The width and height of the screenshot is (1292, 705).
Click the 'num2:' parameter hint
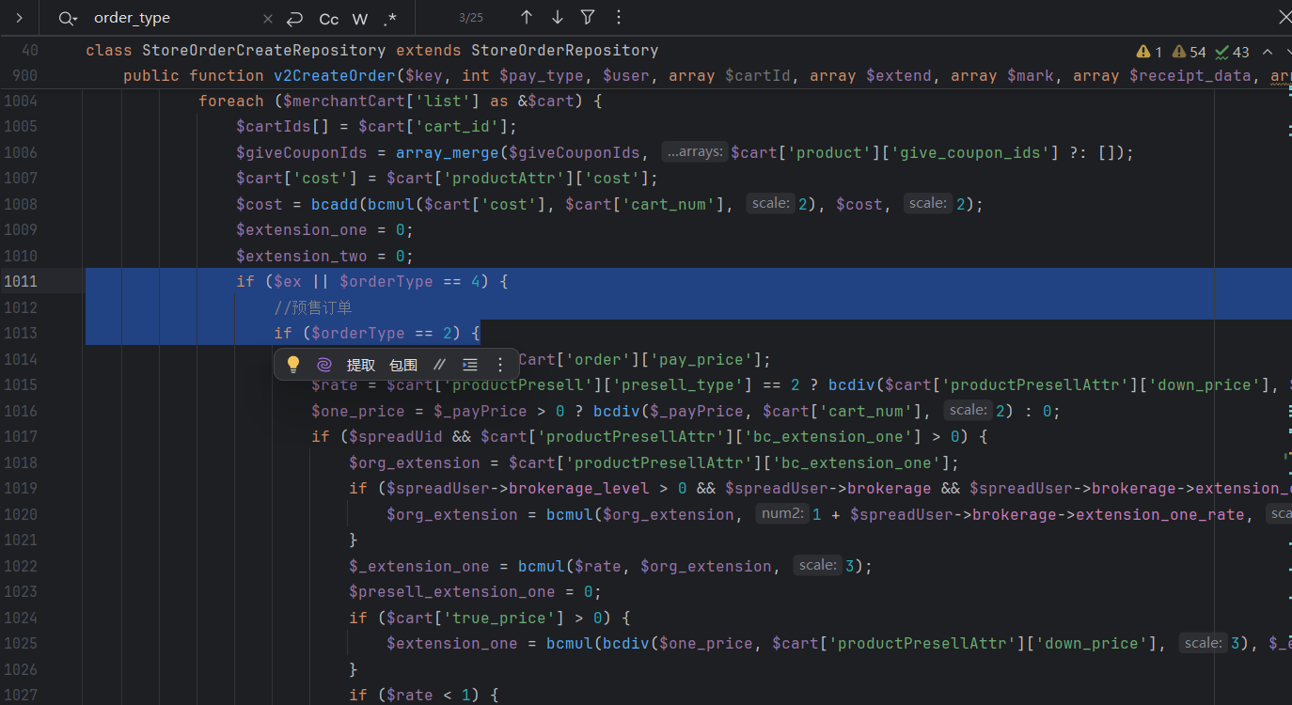point(782,514)
